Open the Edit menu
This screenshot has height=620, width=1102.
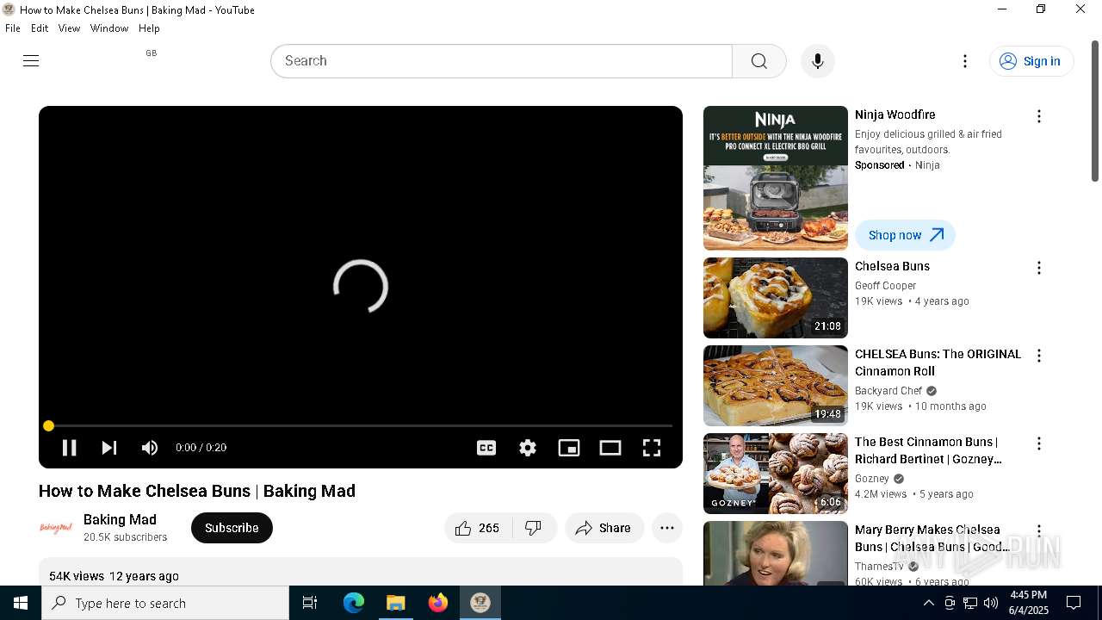point(40,28)
